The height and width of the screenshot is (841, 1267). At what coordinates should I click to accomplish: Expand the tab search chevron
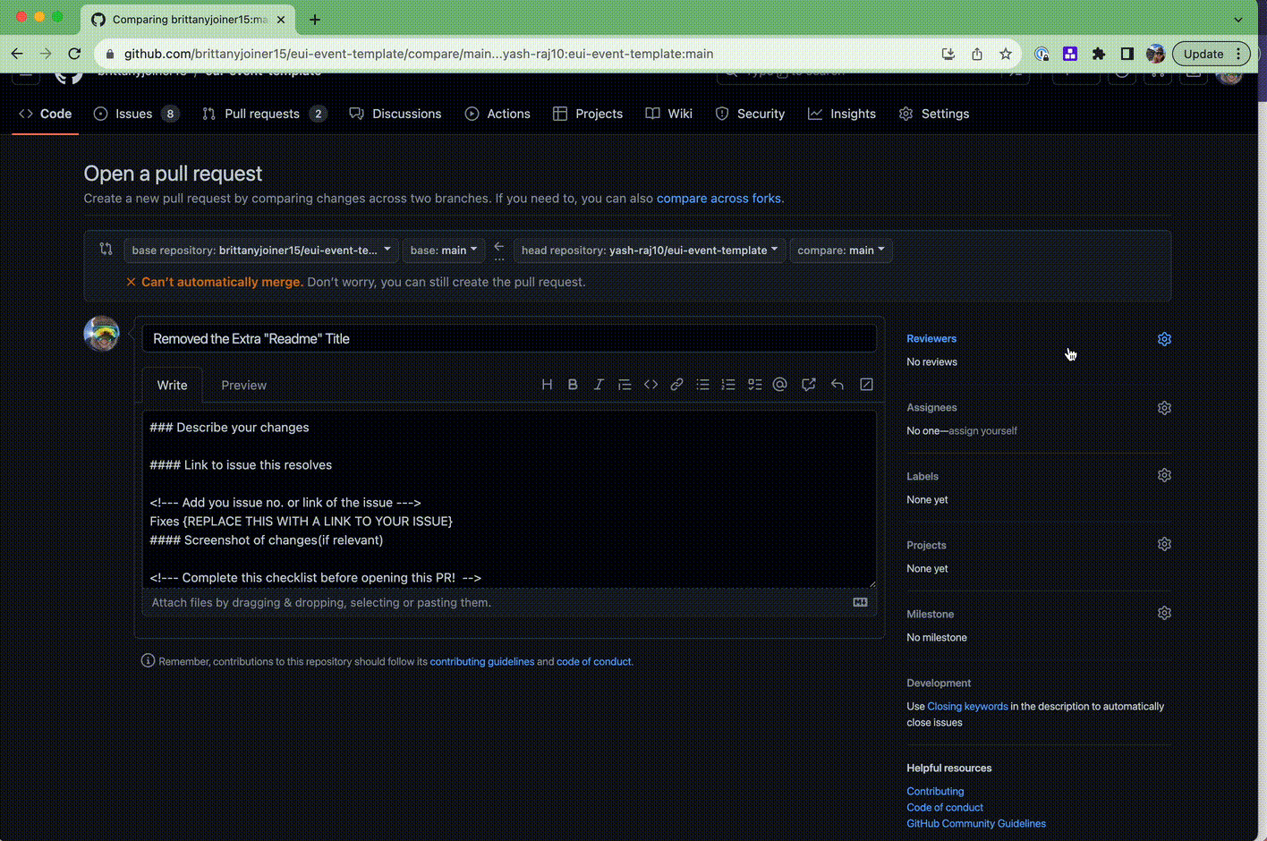pyautogui.click(x=1238, y=19)
